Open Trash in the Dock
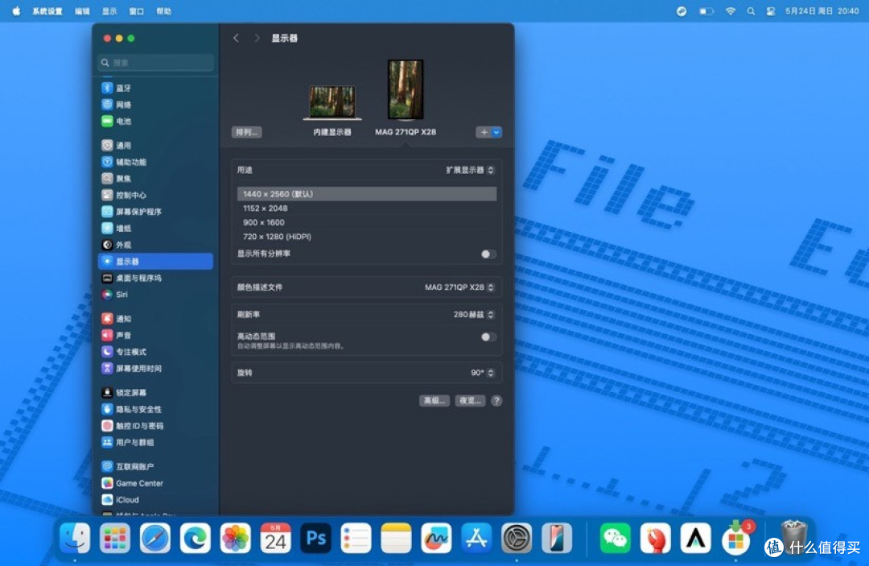The width and height of the screenshot is (869, 566). 793,538
